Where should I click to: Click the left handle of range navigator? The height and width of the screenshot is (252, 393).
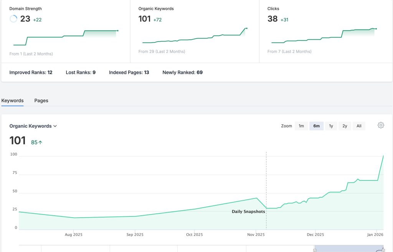(315, 250)
